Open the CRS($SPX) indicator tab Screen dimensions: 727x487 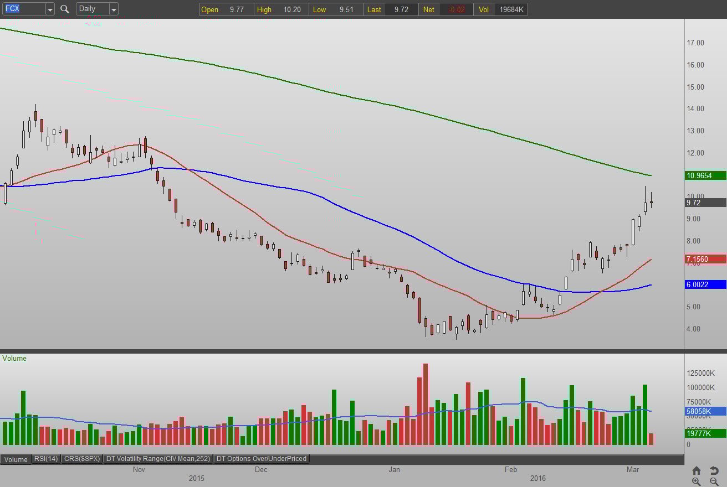pyautogui.click(x=82, y=459)
